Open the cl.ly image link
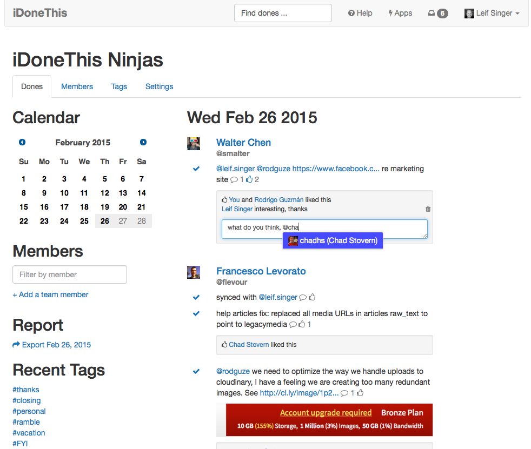 click(299, 393)
